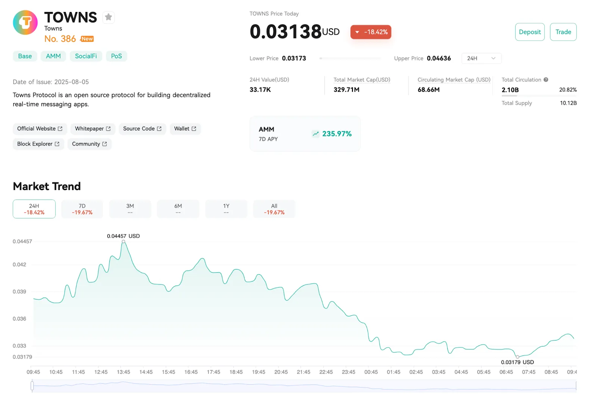Open the Official Website link
Image resolution: width=597 pixels, height=402 pixels.
[40, 129]
